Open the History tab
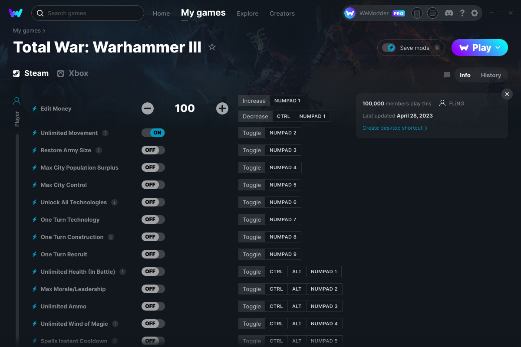The image size is (521, 347). 491,75
